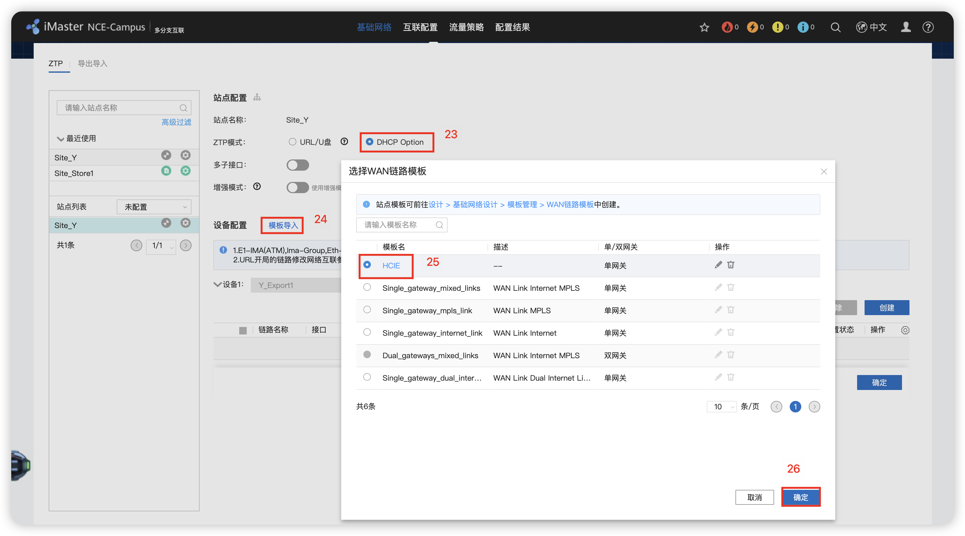The width and height of the screenshot is (965, 536).
Task: Collapse the 设备1 section
Action: [x=217, y=285]
